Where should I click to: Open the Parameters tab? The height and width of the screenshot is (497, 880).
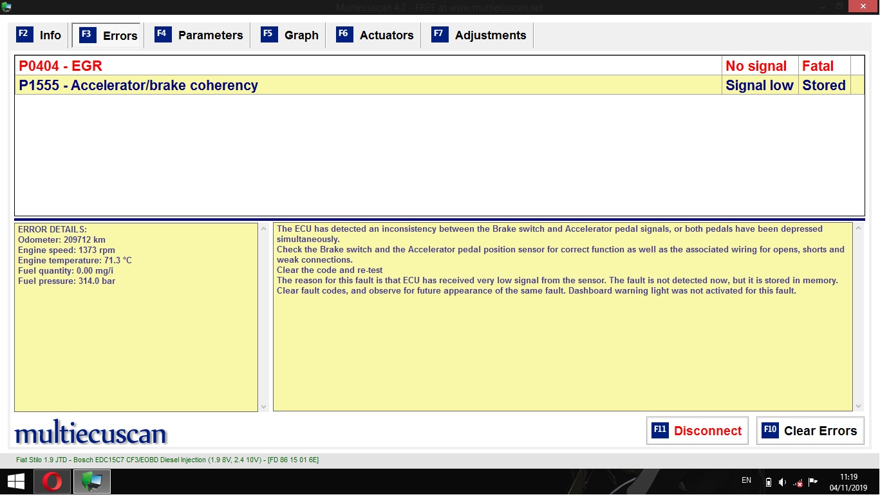tap(199, 35)
